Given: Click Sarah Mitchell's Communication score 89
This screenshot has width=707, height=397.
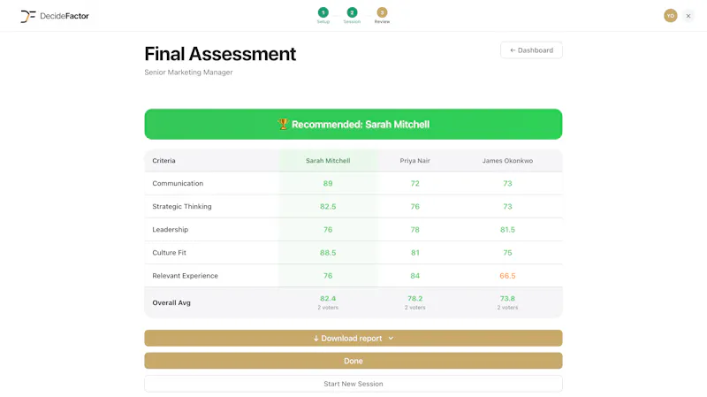Looking at the screenshot, I should (x=328, y=184).
